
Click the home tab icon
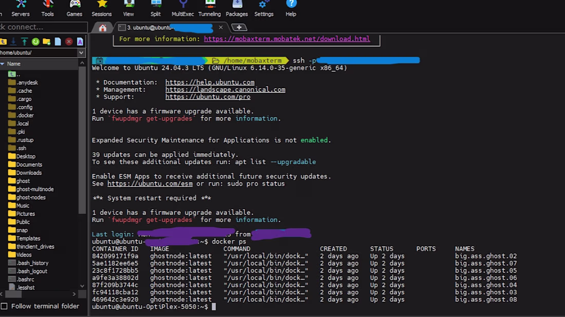103,28
